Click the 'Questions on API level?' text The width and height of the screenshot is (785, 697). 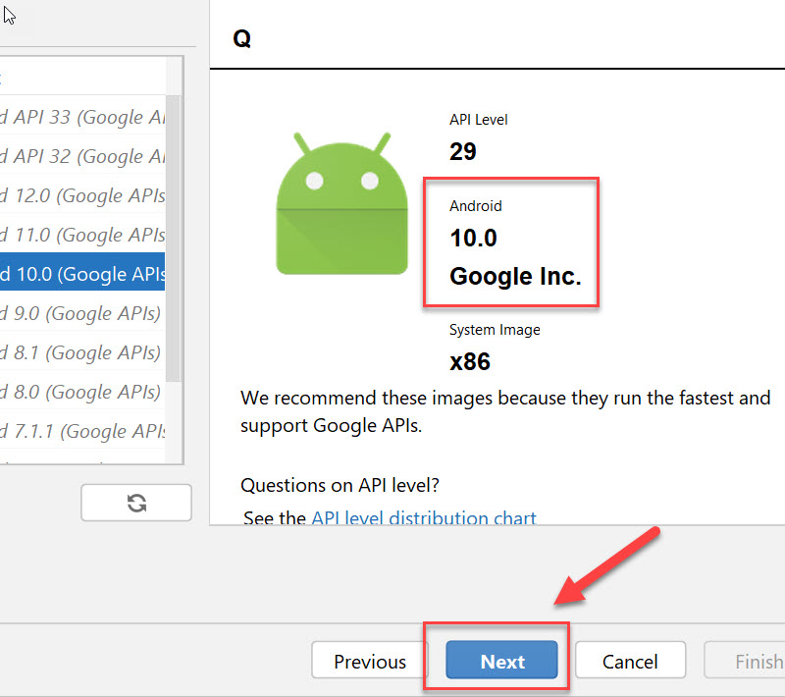(340, 485)
